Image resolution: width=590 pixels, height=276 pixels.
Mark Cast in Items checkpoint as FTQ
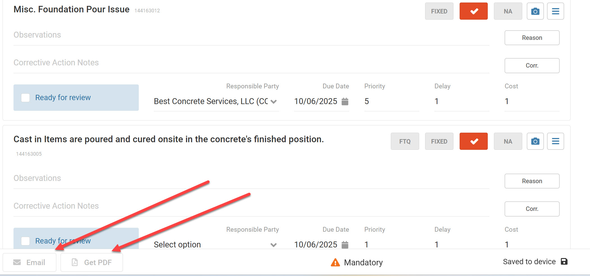click(405, 141)
